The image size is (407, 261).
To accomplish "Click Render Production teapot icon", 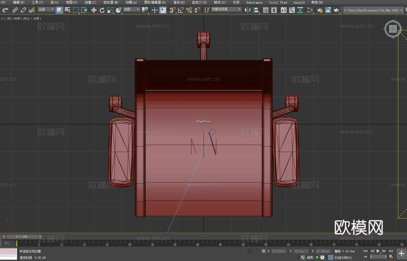I will (336, 10).
